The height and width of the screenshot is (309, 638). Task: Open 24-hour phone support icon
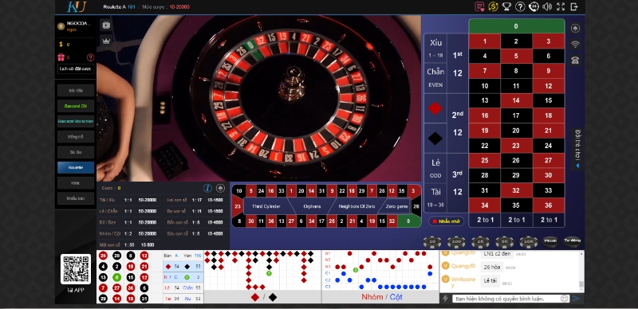click(x=534, y=6)
